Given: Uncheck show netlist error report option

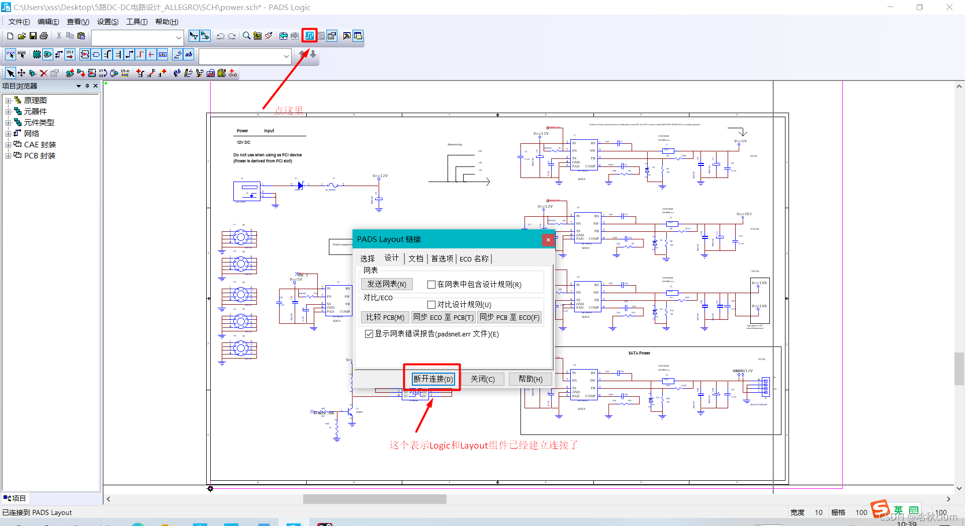Looking at the screenshot, I should (369, 334).
